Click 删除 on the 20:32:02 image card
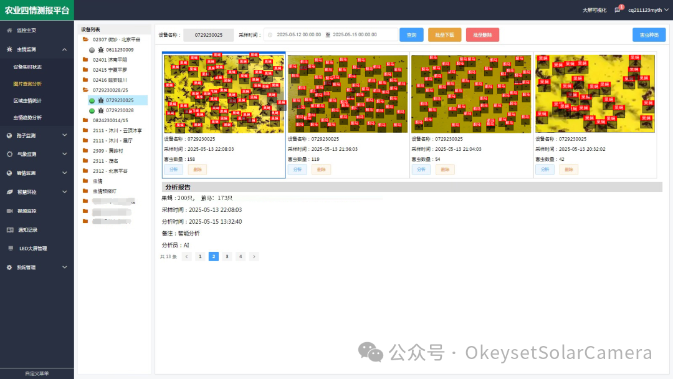Viewport: 673px width, 379px height. [569, 170]
